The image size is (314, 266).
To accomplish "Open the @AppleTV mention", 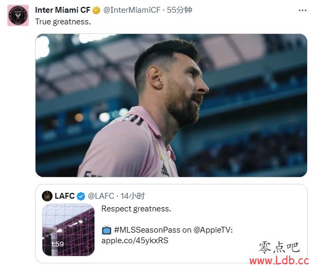I will tap(213, 230).
